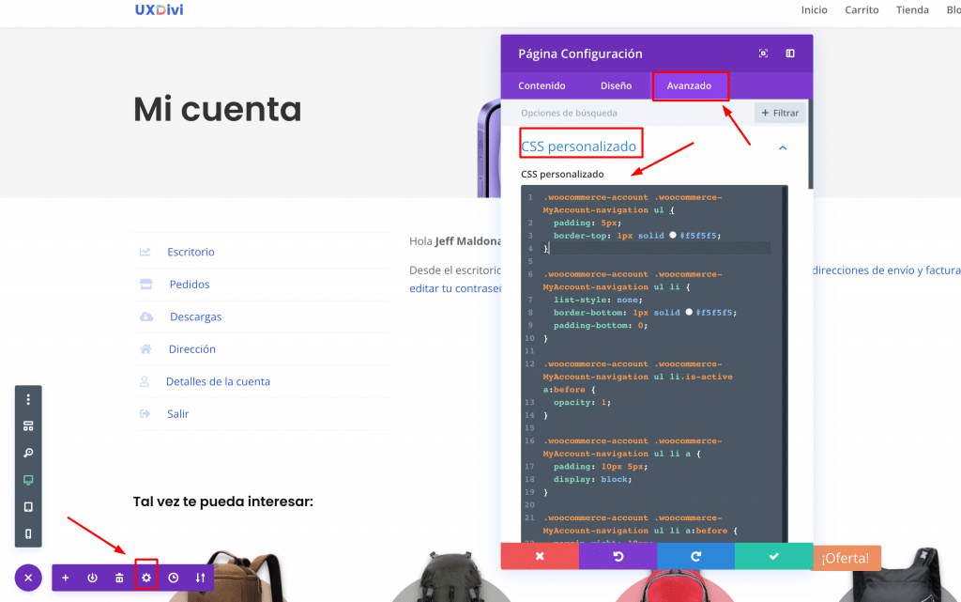Open Detalles de la cuenta link
Screen dimensions: 961x602
pos(218,381)
